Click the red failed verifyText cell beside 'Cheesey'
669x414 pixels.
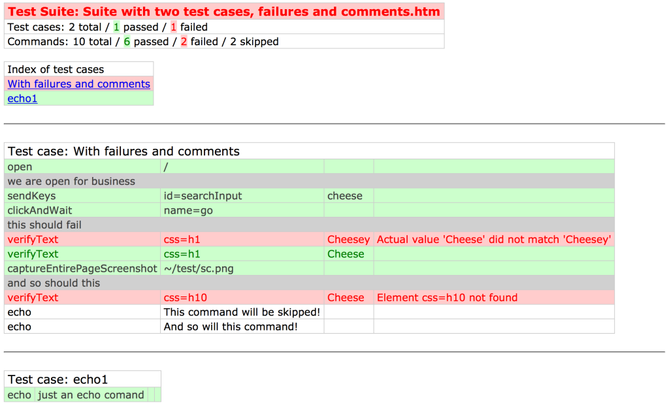pos(82,239)
